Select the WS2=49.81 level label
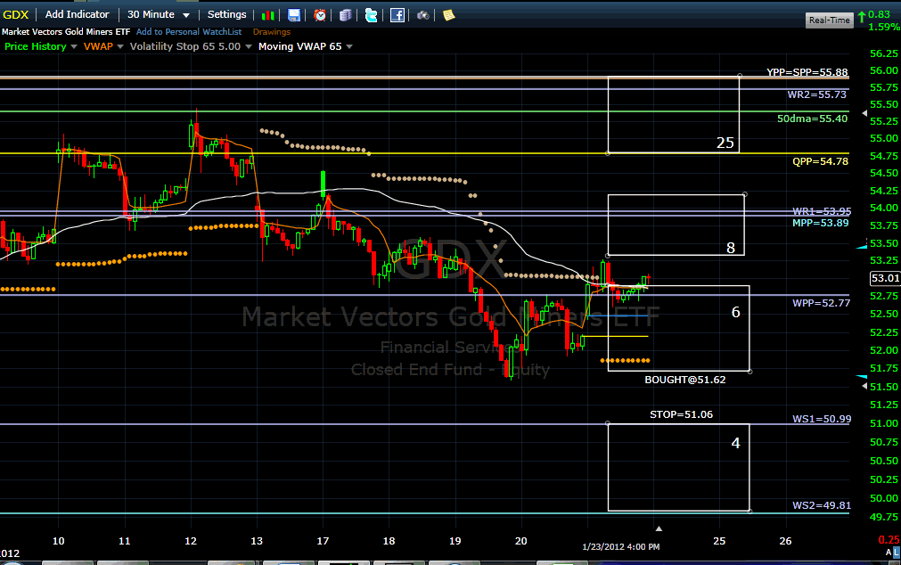 click(822, 505)
